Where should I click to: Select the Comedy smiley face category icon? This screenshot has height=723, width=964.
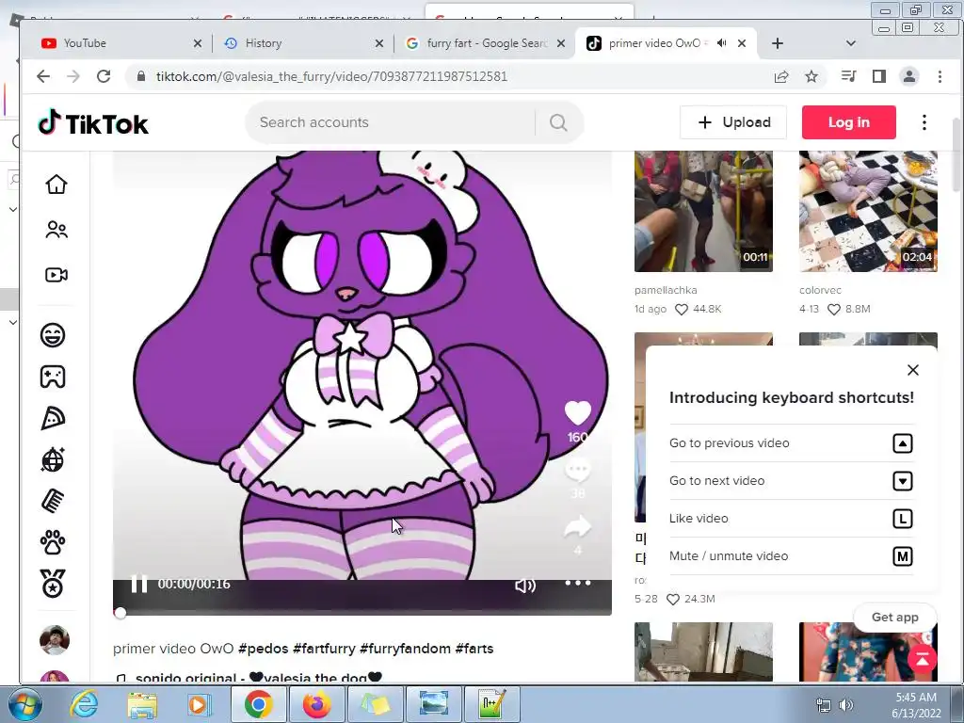(x=53, y=335)
